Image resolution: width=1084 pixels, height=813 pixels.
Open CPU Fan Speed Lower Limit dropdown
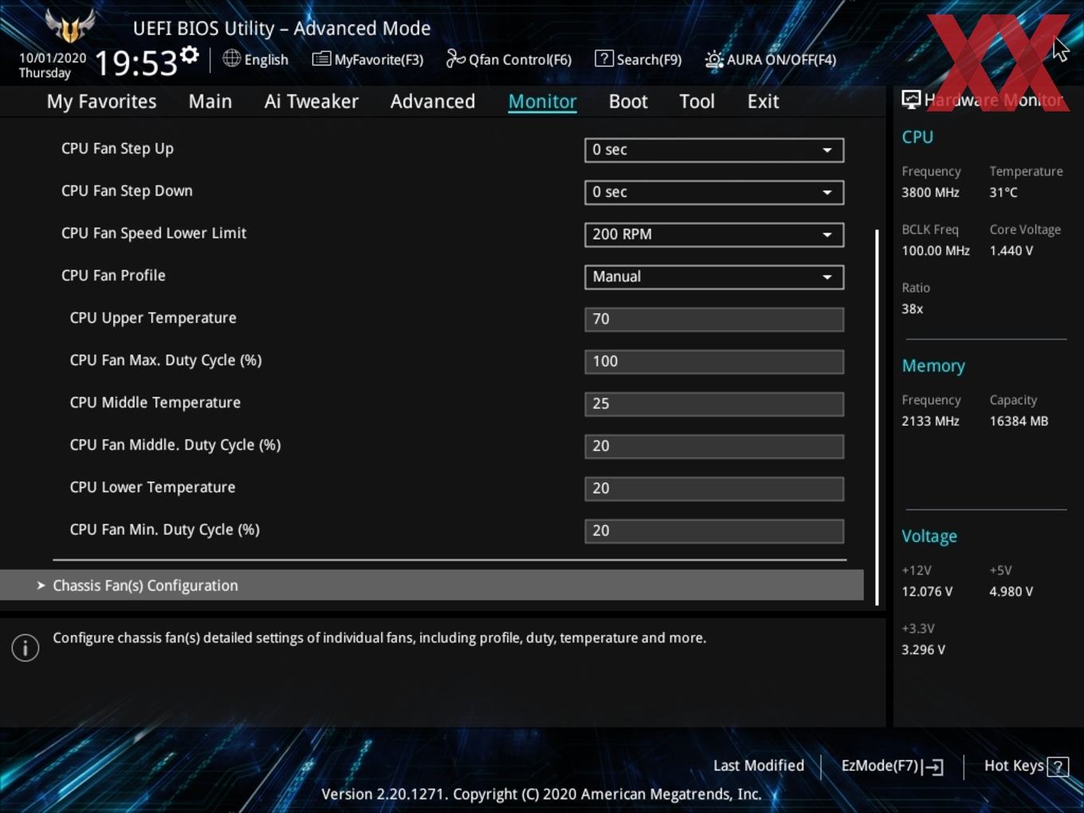point(714,234)
